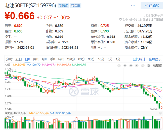The width and height of the screenshot is (167, 130).
Task: Click the 基金份额 value 15.82亿
Action: [147, 37]
